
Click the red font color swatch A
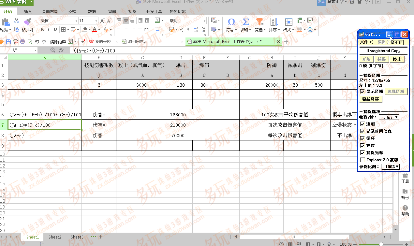pyautogui.click(x=94, y=30)
